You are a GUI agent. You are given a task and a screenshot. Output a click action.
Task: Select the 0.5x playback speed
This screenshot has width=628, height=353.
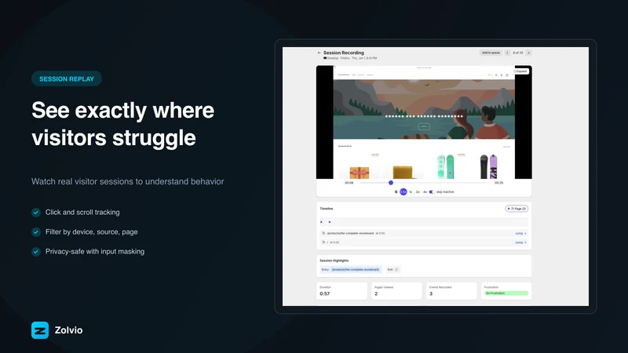[403, 192]
